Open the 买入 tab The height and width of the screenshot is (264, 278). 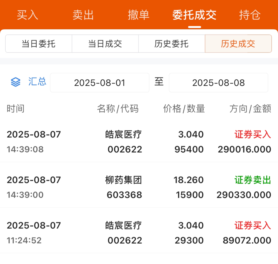tap(27, 15)
